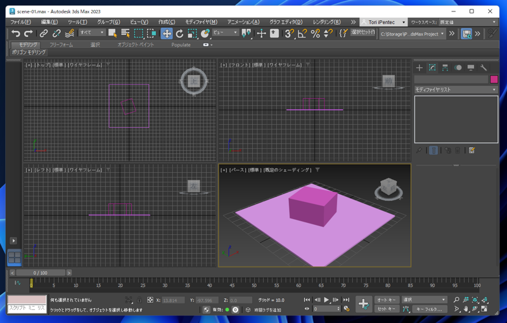Click the セット キー button

tap(386, 309)
